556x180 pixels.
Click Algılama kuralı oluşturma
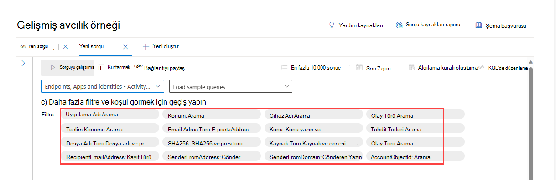point(443,68)
